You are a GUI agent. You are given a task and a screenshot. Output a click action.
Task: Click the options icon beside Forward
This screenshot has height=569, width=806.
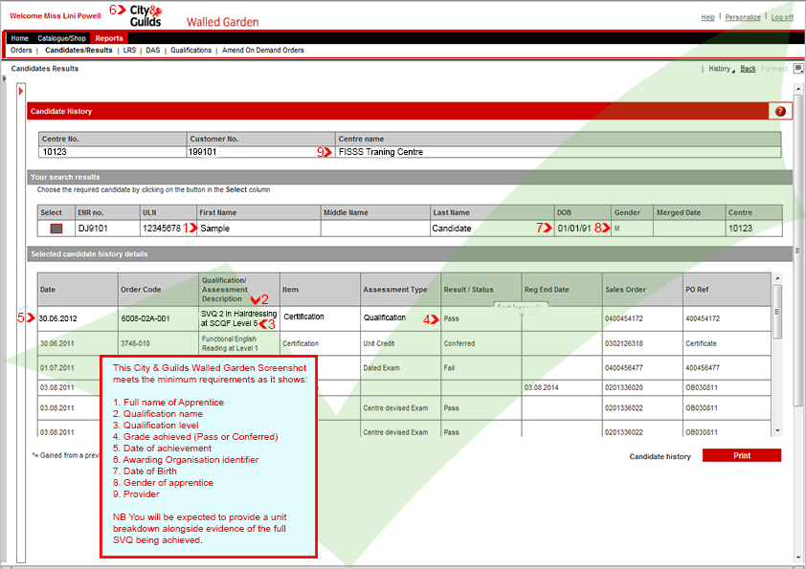click(x=798, y=68)
